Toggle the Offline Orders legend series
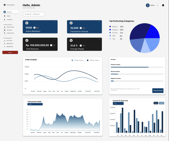 93,60
